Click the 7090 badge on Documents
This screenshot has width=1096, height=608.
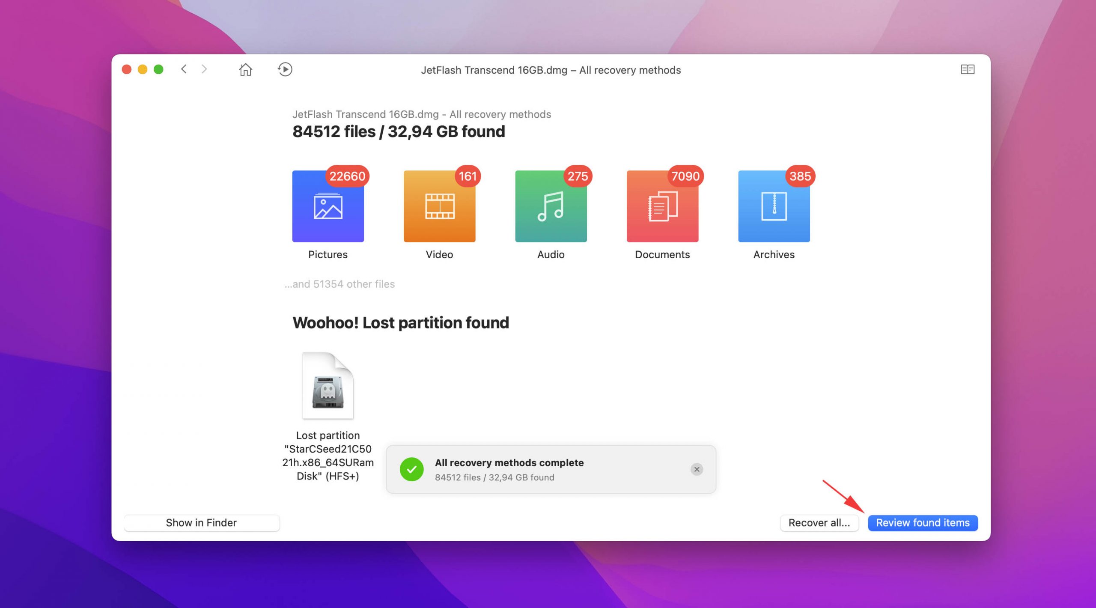coord(685,176)
